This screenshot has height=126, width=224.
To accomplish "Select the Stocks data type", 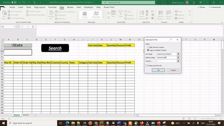I will point(85,15).
